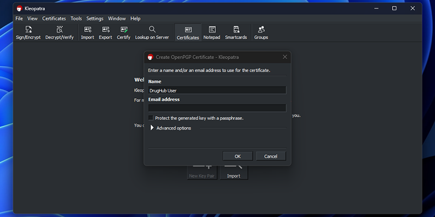Open the Tools menu
The image size is (435, 217).
click(76, 18)
